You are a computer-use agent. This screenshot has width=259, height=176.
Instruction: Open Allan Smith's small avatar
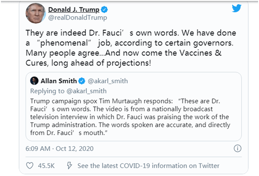[34, 81]
